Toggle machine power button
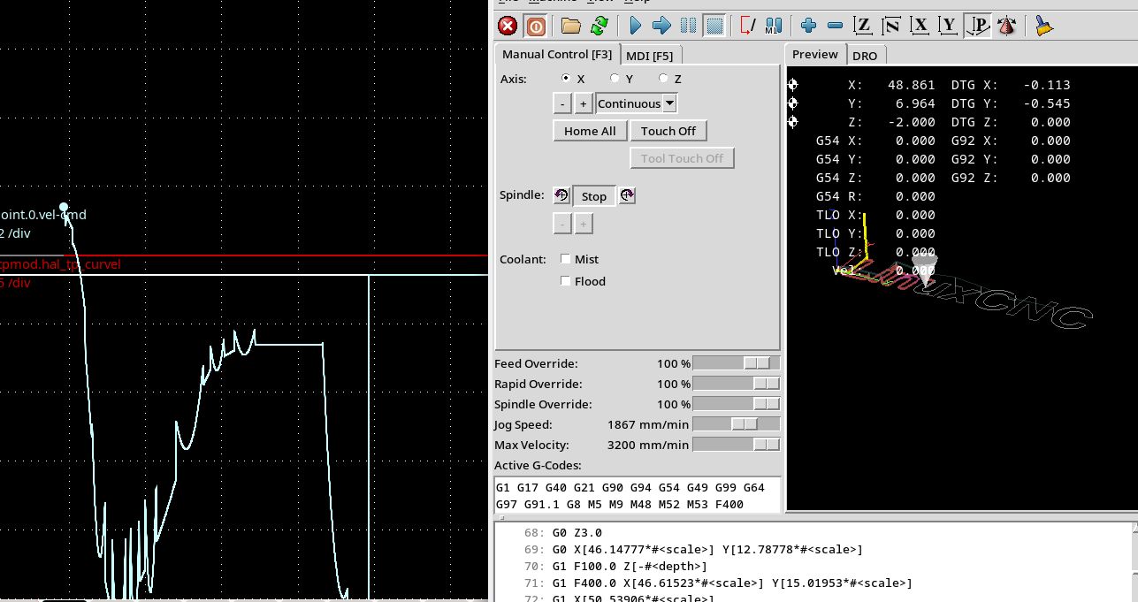 coord(535,26)
